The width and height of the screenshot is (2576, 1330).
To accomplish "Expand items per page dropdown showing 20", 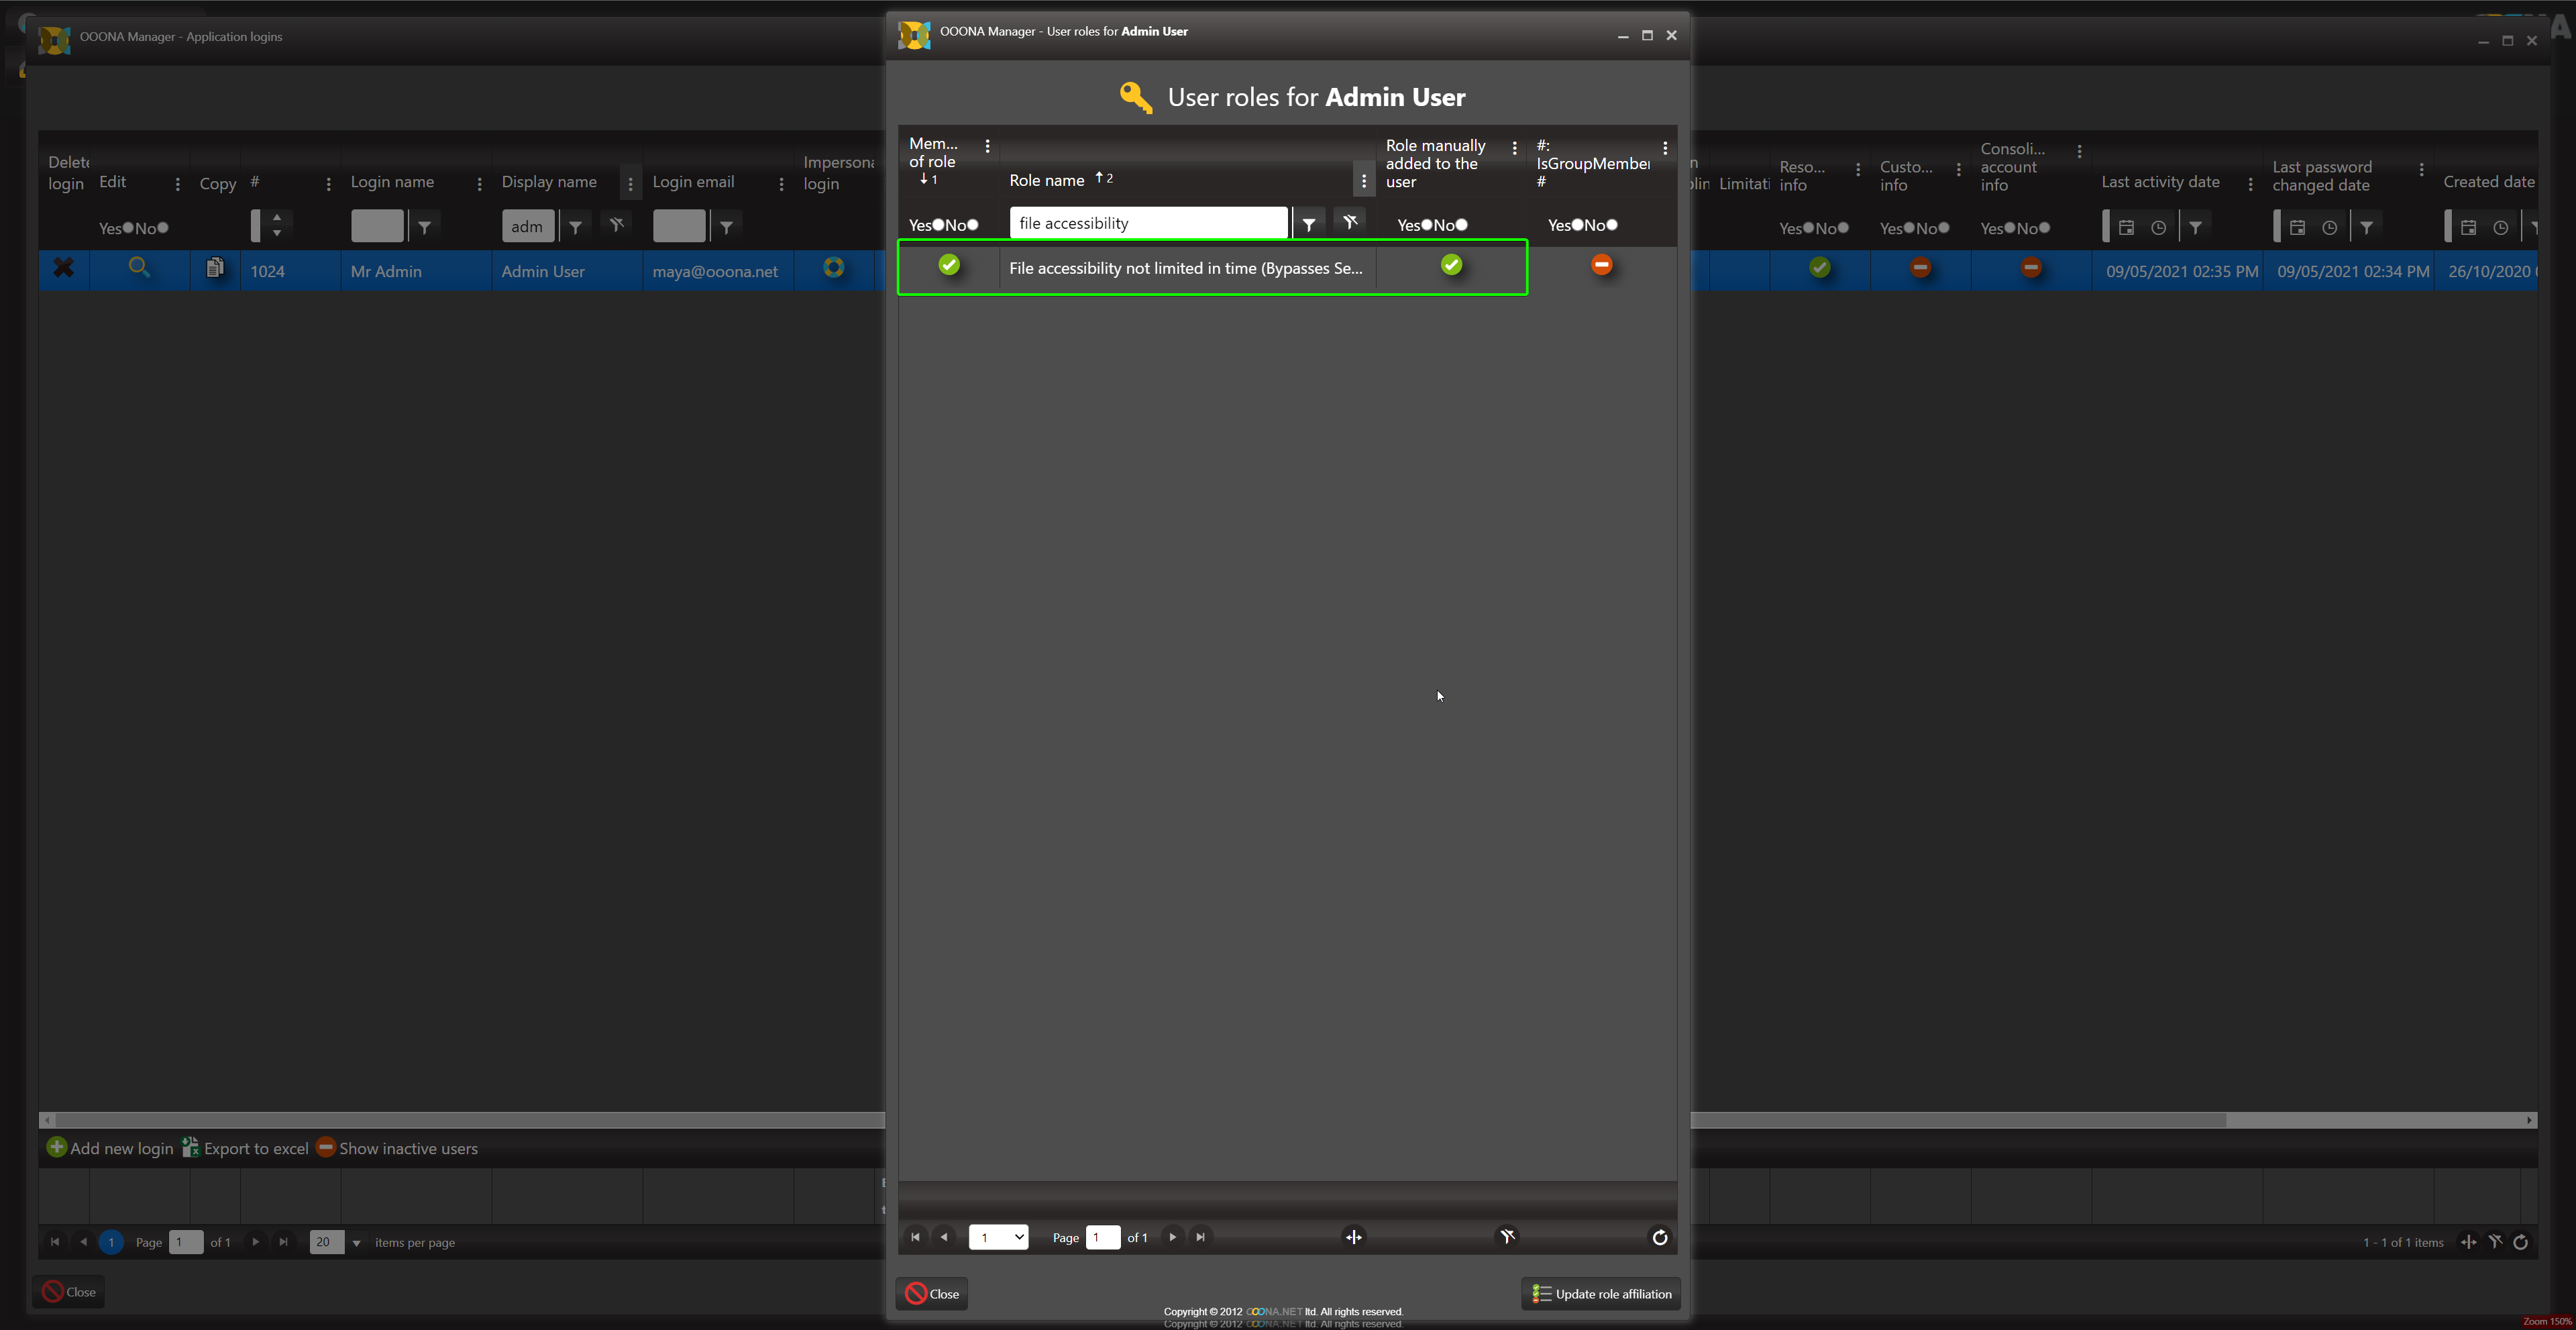I will (x=356, y=1243).
